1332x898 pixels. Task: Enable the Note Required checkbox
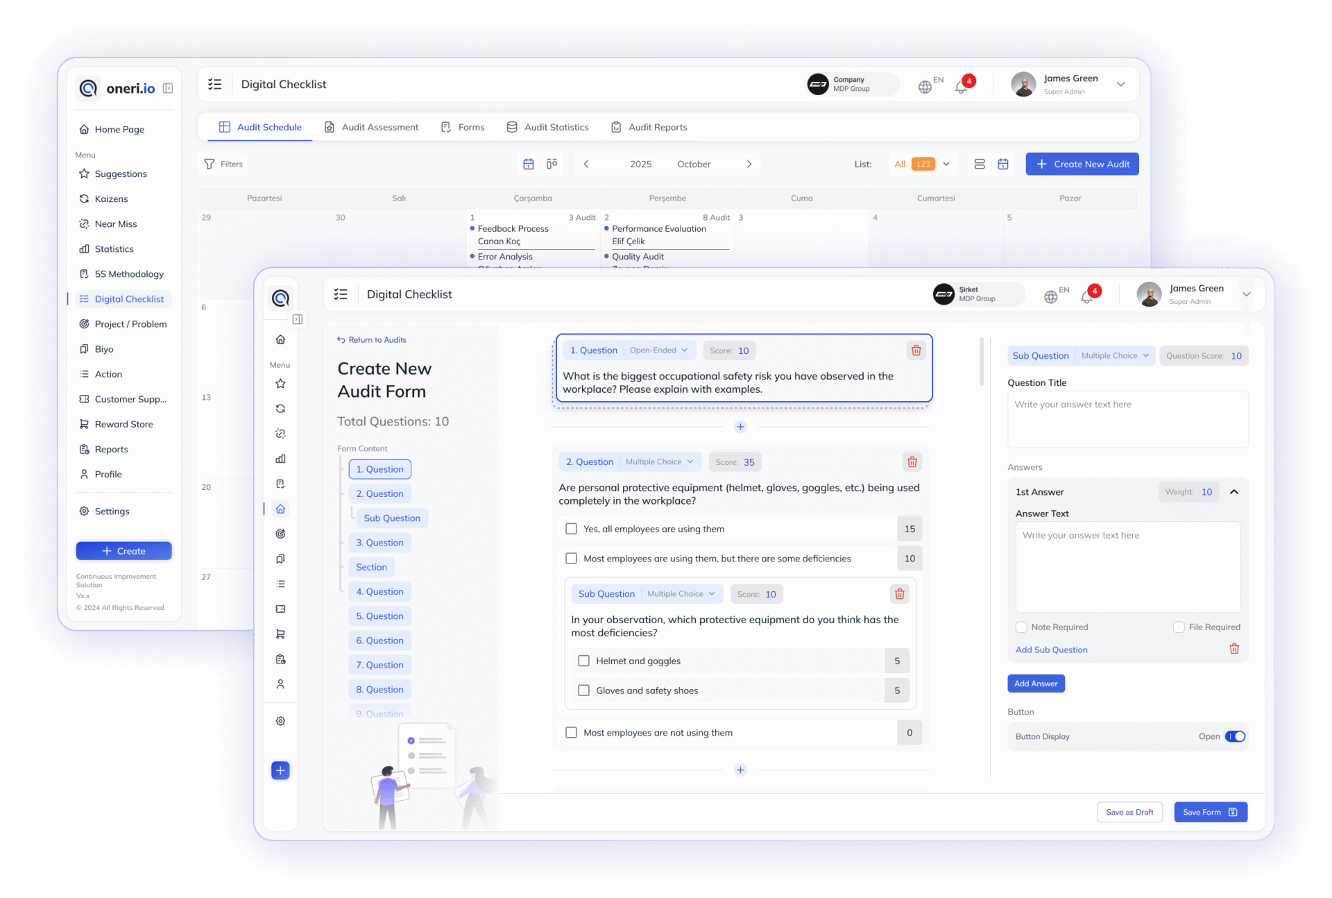click(1021, 627)
